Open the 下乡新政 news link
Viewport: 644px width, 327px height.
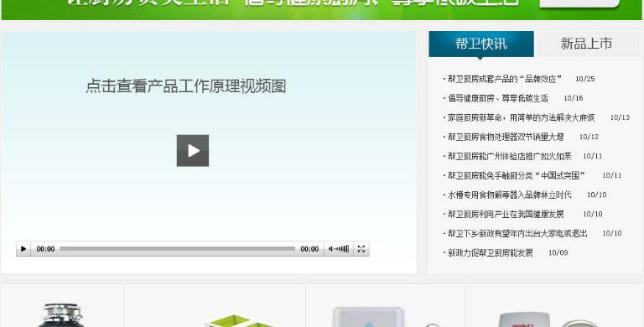pyautogui.click(x=517, y=233)
